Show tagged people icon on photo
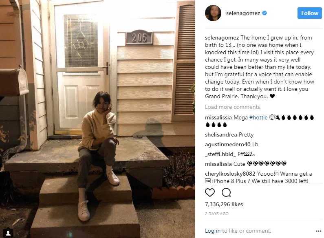This screenshot has width=324, height=238. (8, 233)
